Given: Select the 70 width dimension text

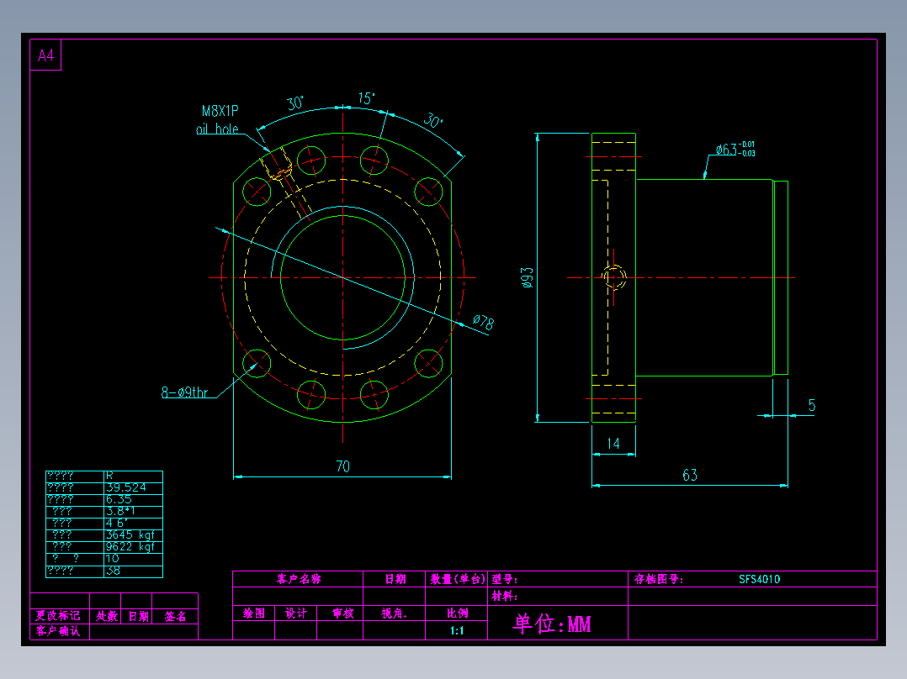Looking at the screenshot, I should tap(343, 466).
